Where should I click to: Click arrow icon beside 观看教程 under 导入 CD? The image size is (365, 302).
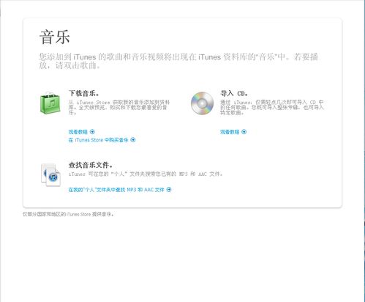click(244, 132)
